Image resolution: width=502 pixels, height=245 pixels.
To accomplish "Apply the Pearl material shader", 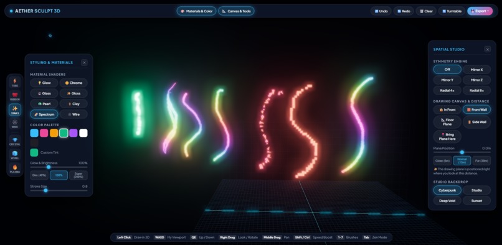I will [44, 104].
